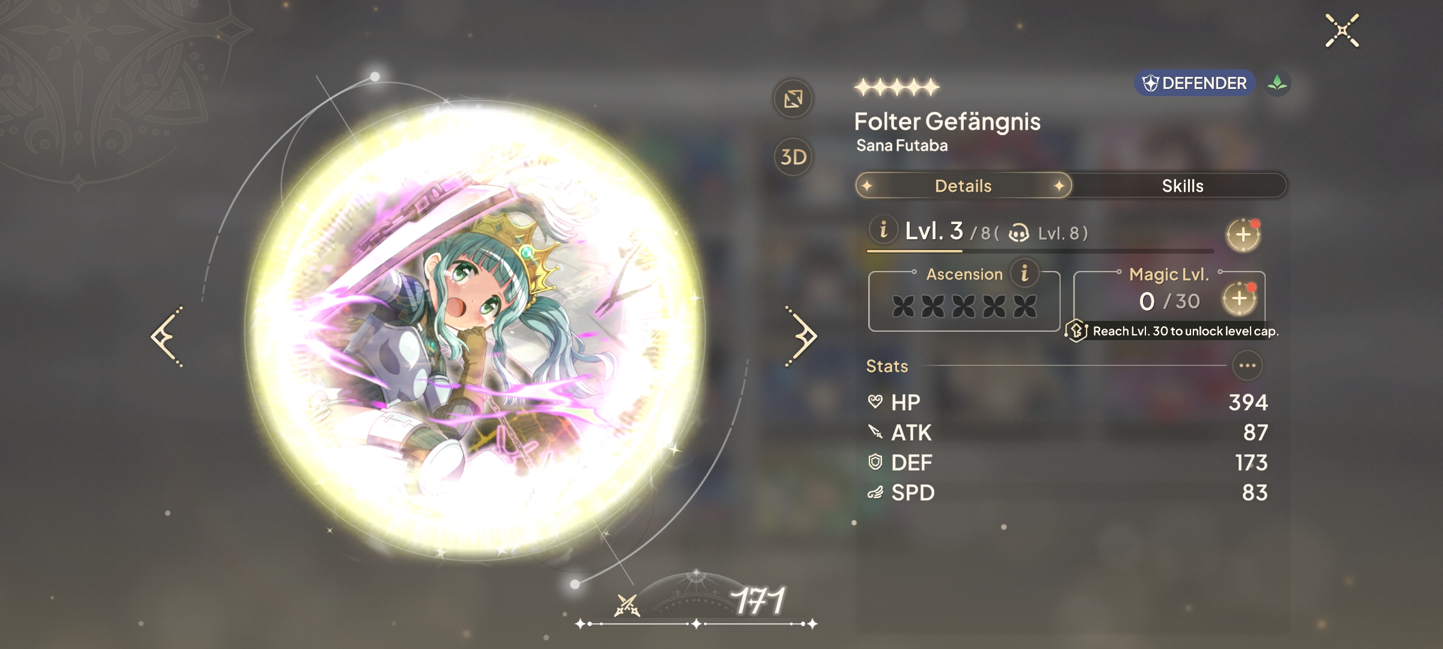Open the level info icon beside Lvl. 3
This screenshot has height=649, width=1443.
pos(883,230)
